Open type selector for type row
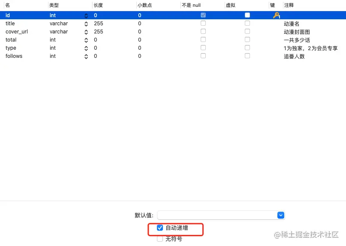Image resolution: width=346 pixels, height=246 pixels. [x=86, y=48]
